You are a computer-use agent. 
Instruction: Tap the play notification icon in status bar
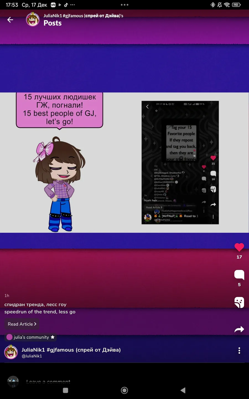pyautogui.click(x=60, y=5)
